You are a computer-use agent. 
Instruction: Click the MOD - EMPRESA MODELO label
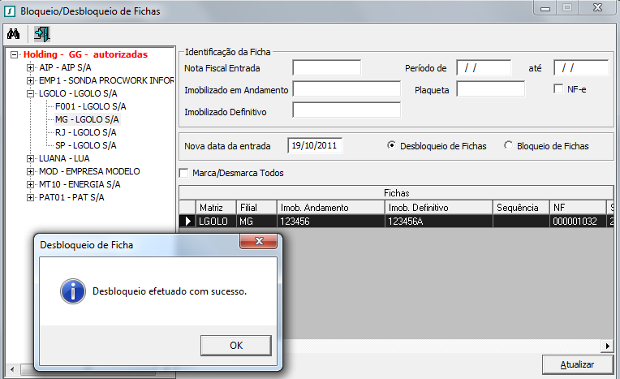pos(89,172)
